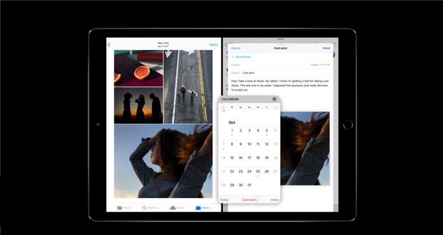Select October 21 in the calendar
The height and width of the screenshot is (235, 443).
[223, 171]
